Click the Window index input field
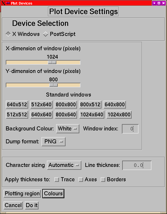The height and width of the screenshot is (214, 167). tap(130, 129)
